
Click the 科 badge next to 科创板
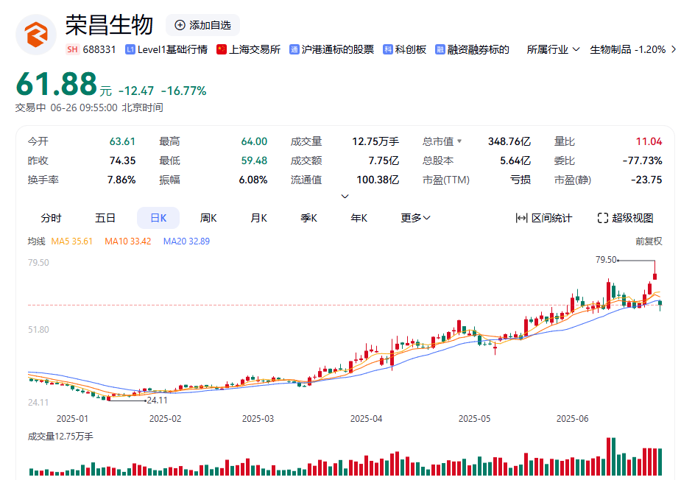[388, 49]
